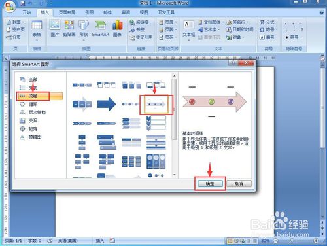The width and height of the screenshot is (327, 246).
Task: Toggle Insert (插入) mode in status bar
Action: [x=99, y=241]
